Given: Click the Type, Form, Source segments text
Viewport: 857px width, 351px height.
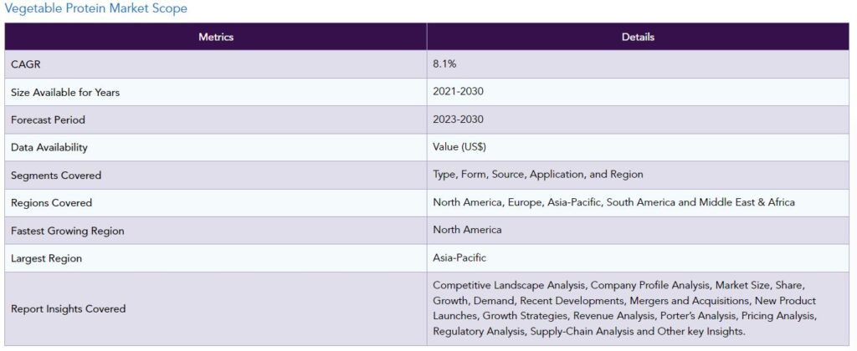Looking at the screenshot, I should [x=537, y=175].
